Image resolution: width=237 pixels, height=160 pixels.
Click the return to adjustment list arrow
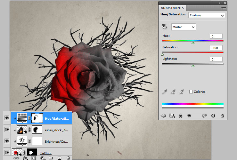coord(163,116)
